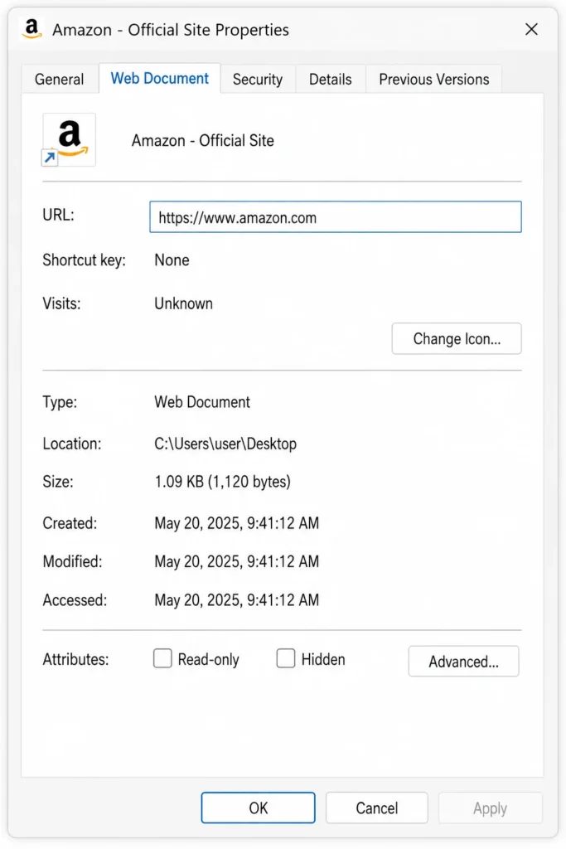Click the 'URL:' label

point(59,215)
